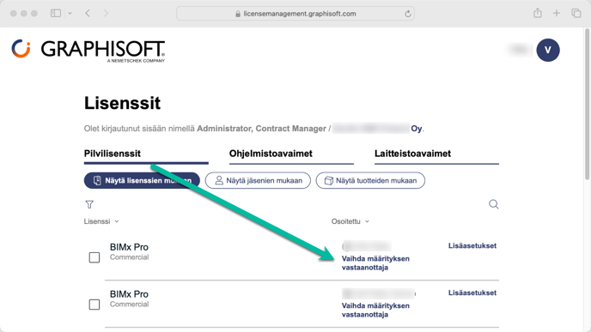Select Näytä jäsenien mukaan view

(258, 181)
